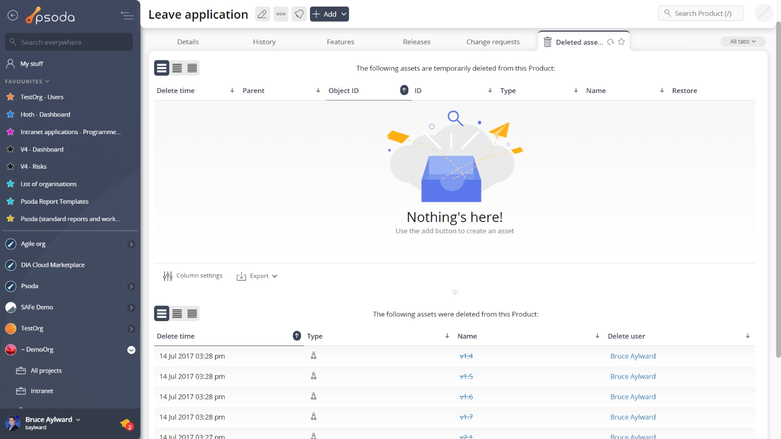
Task: Select comfortable row view in upper table
Action: click(162, 68)
